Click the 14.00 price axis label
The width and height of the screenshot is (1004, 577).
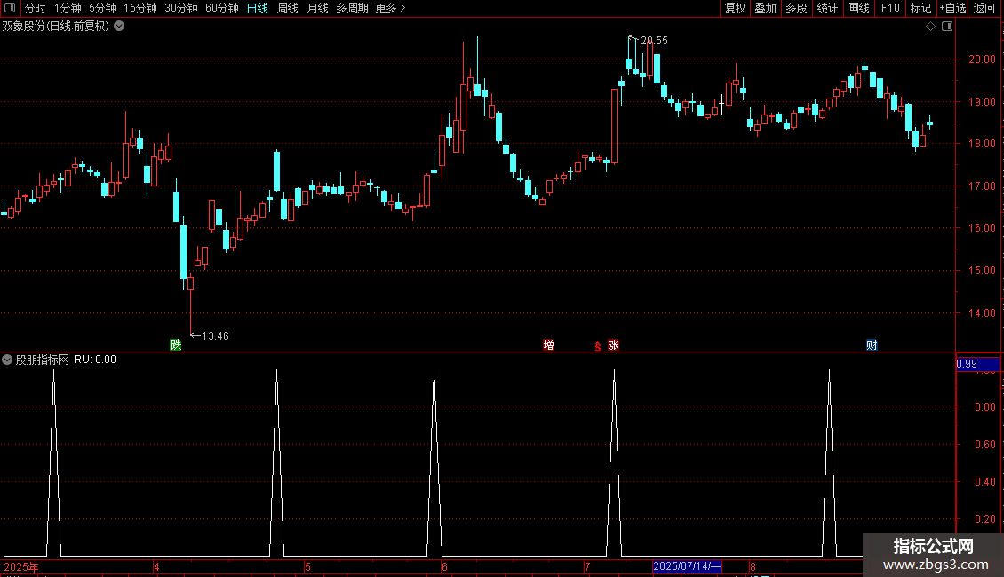982,312
